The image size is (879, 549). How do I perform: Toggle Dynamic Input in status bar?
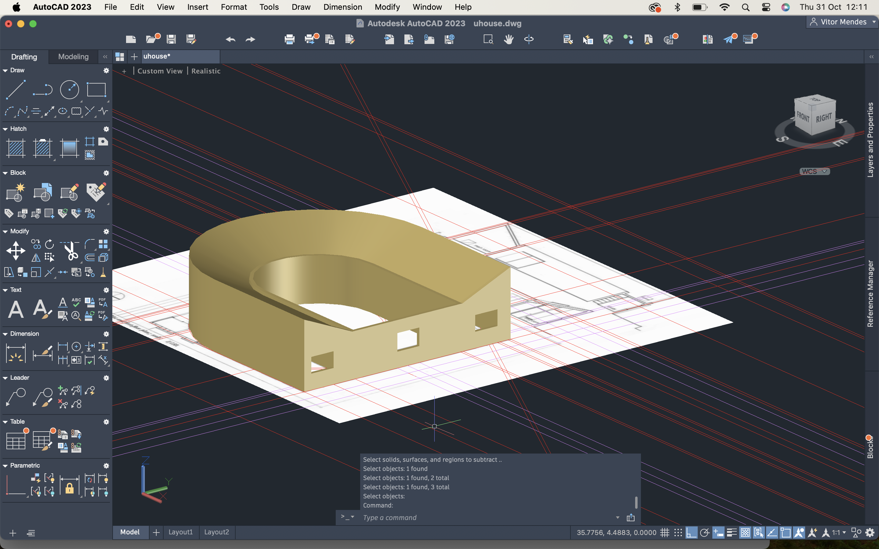coord(718,533)
